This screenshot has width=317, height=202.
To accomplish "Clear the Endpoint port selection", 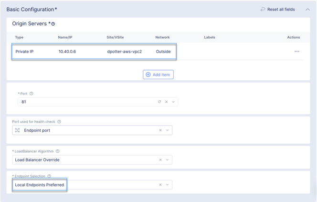I will (160, 130).
